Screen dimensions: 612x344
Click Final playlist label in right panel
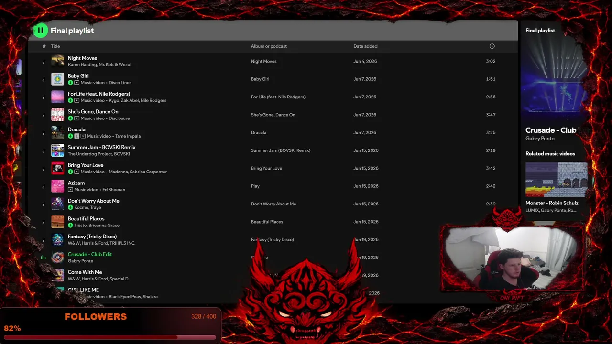click(x=540, y=31)
